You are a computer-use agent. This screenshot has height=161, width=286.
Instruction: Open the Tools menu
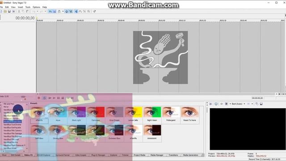coord(28,7)
